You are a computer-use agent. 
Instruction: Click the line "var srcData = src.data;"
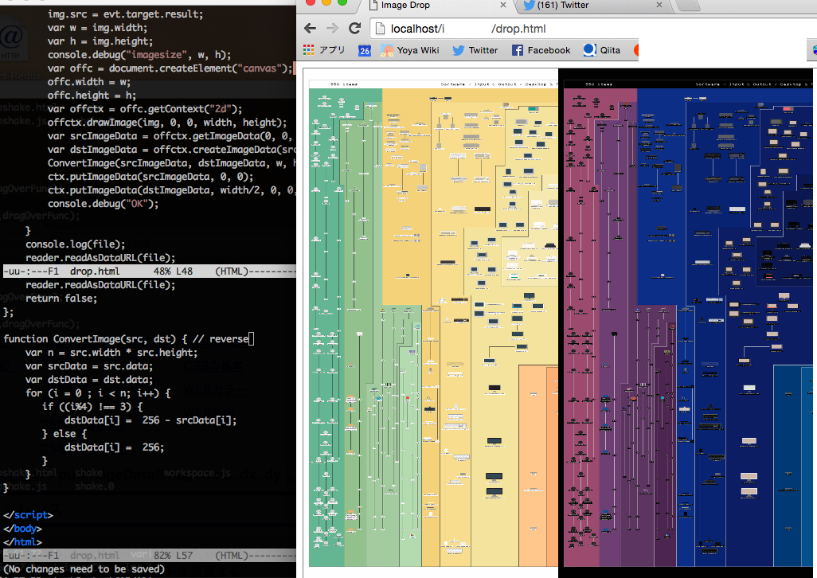89,366
